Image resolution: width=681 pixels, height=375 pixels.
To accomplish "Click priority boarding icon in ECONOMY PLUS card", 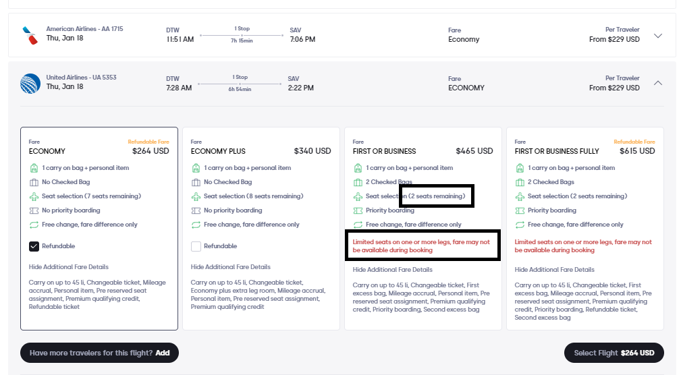I will [196, 210].
